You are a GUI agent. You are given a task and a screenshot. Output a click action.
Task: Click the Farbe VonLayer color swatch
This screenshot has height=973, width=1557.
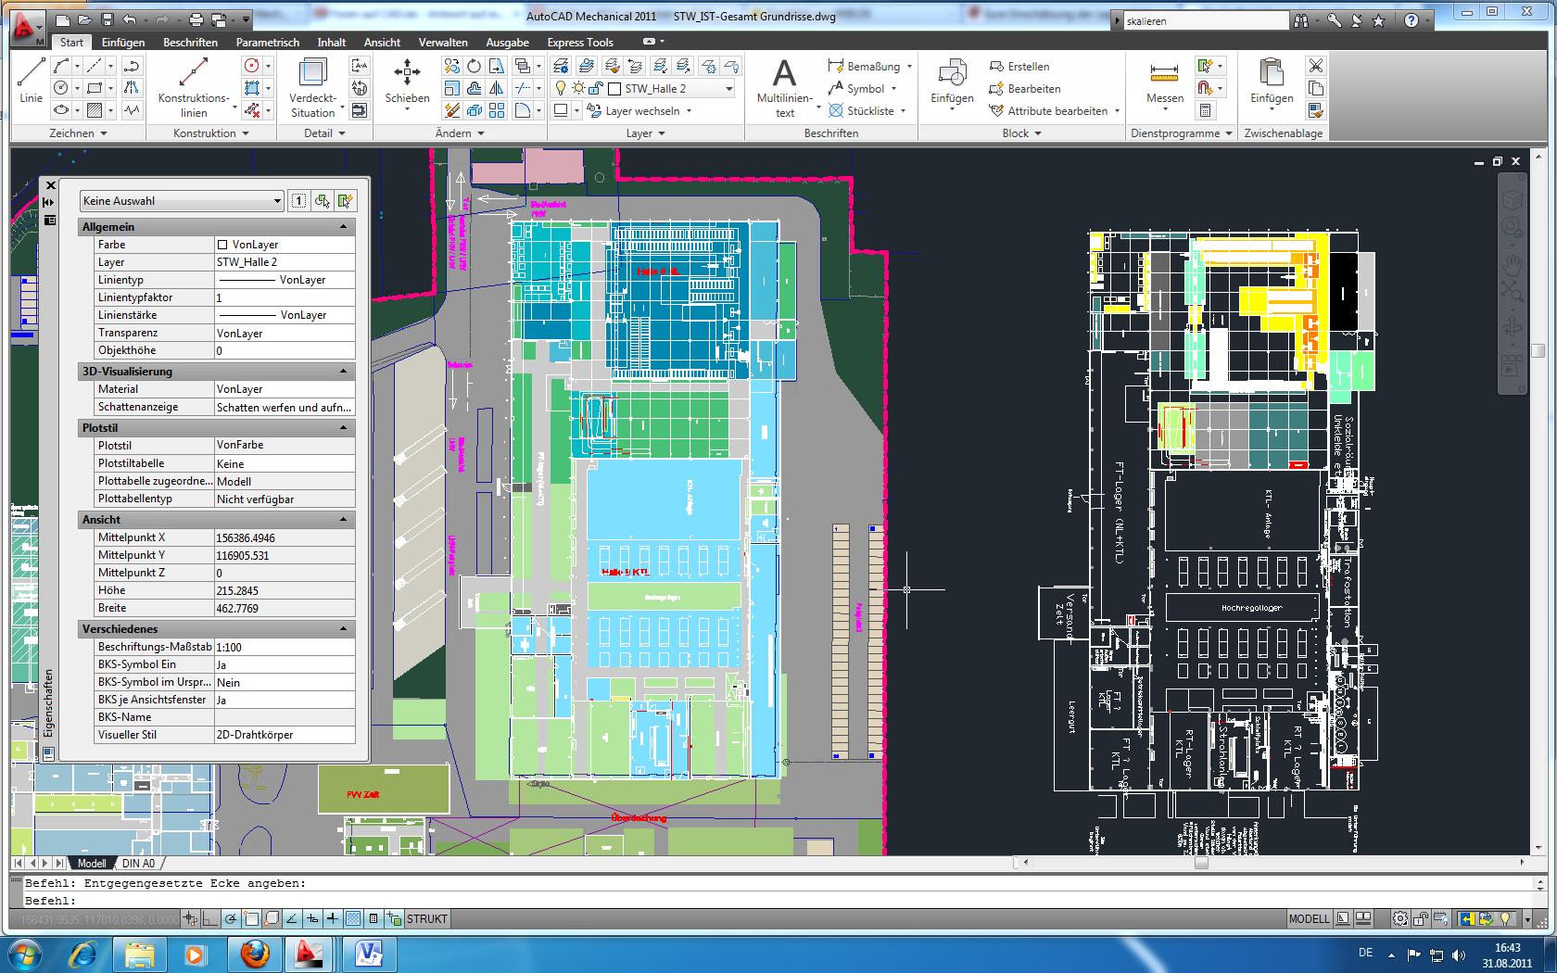click(x=222, y=245)
